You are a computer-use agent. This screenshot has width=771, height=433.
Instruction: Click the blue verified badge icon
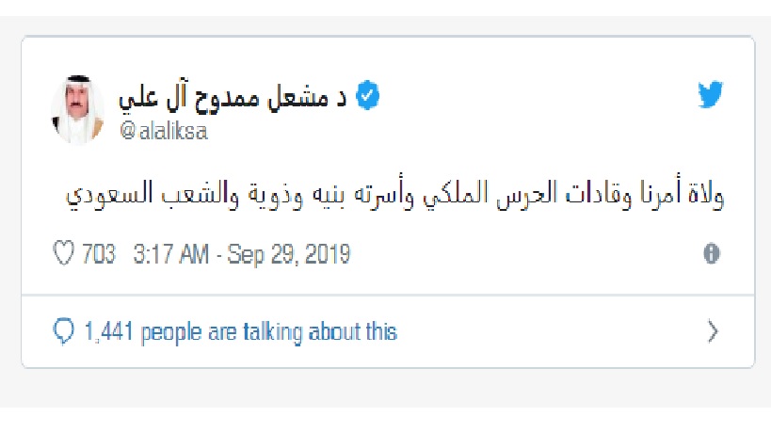pos(367,95)
